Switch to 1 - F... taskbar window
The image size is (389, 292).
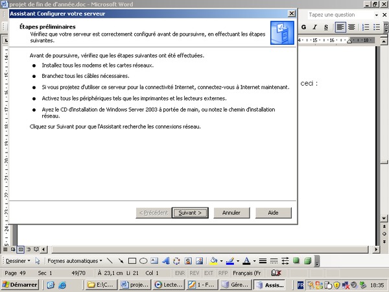pos(202,285)
